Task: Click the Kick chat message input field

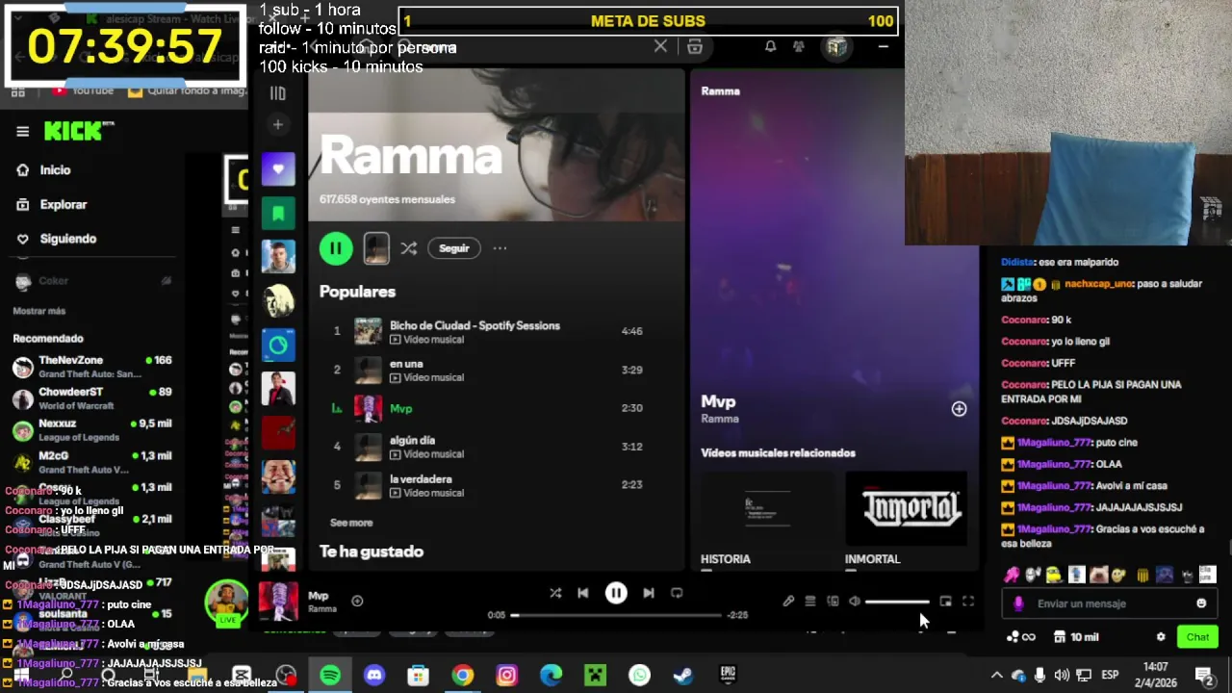Action: 1107,603
